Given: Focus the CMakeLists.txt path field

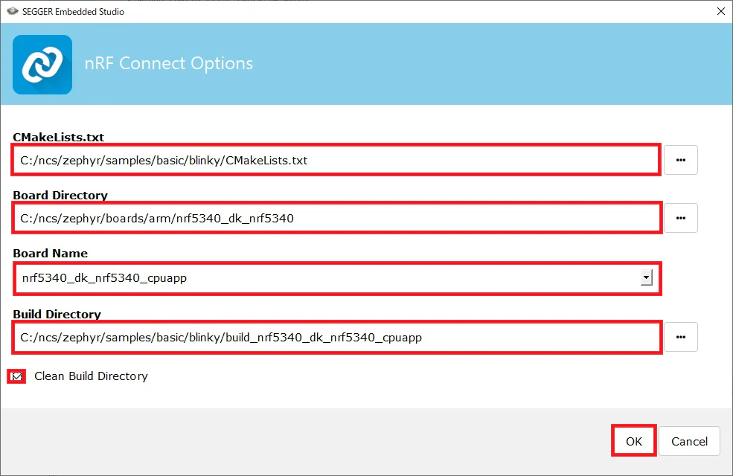Looking at the screenshot, I should [x=336, y=160].
